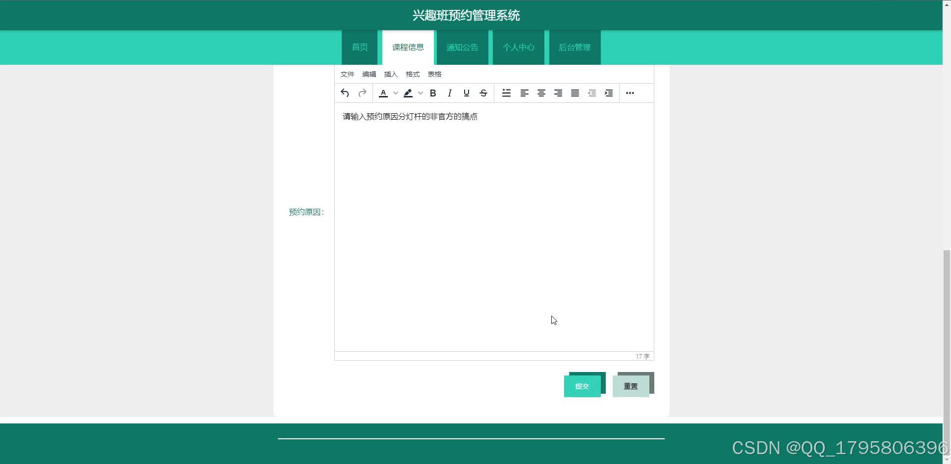Open the 表格 editor menu
Image resolution: width=951 pixels, height=464 pixels.
coord(434,74)
